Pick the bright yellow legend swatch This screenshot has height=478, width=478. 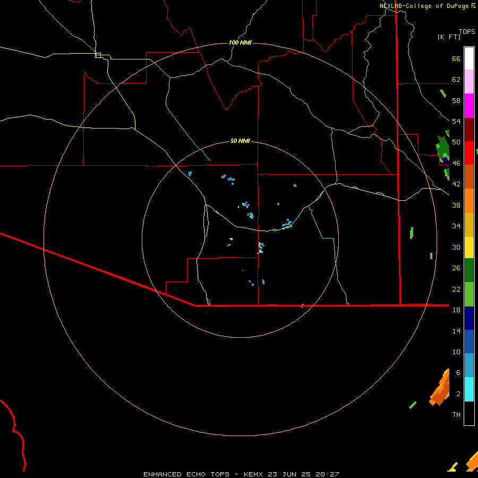(x=469, y=247)
